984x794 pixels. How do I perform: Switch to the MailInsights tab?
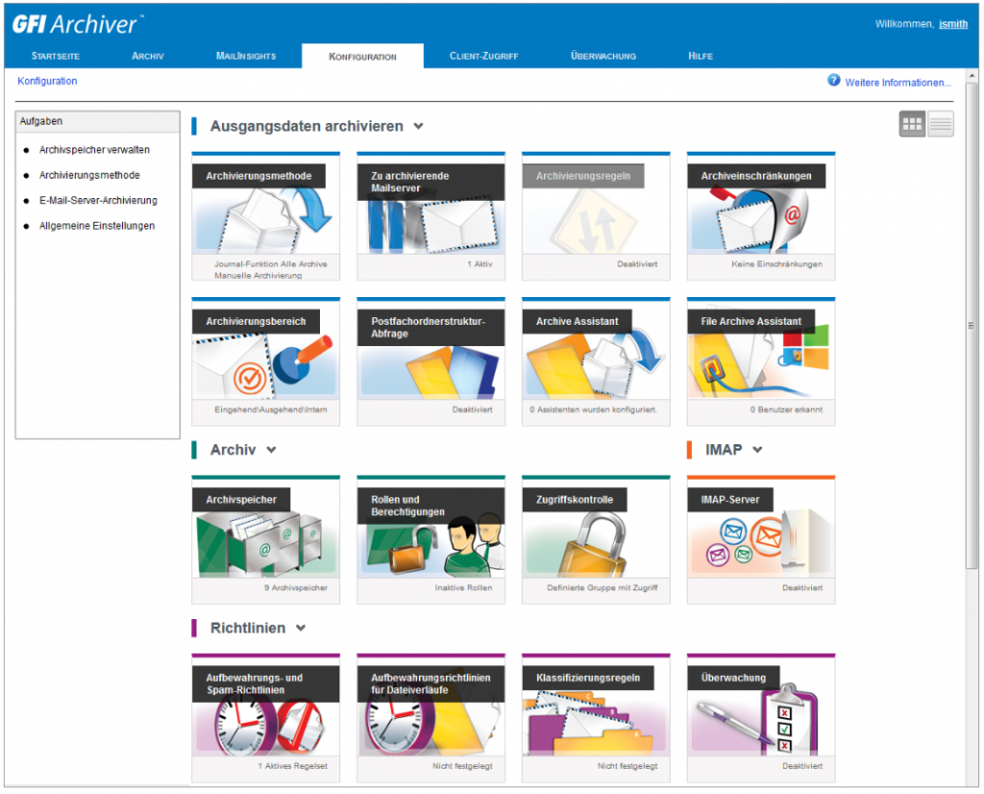(x=246, y=56)
